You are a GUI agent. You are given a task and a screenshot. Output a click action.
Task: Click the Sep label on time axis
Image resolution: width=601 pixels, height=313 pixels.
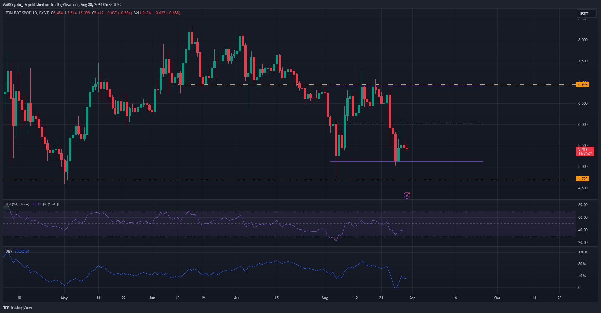(x=412, y=298)
